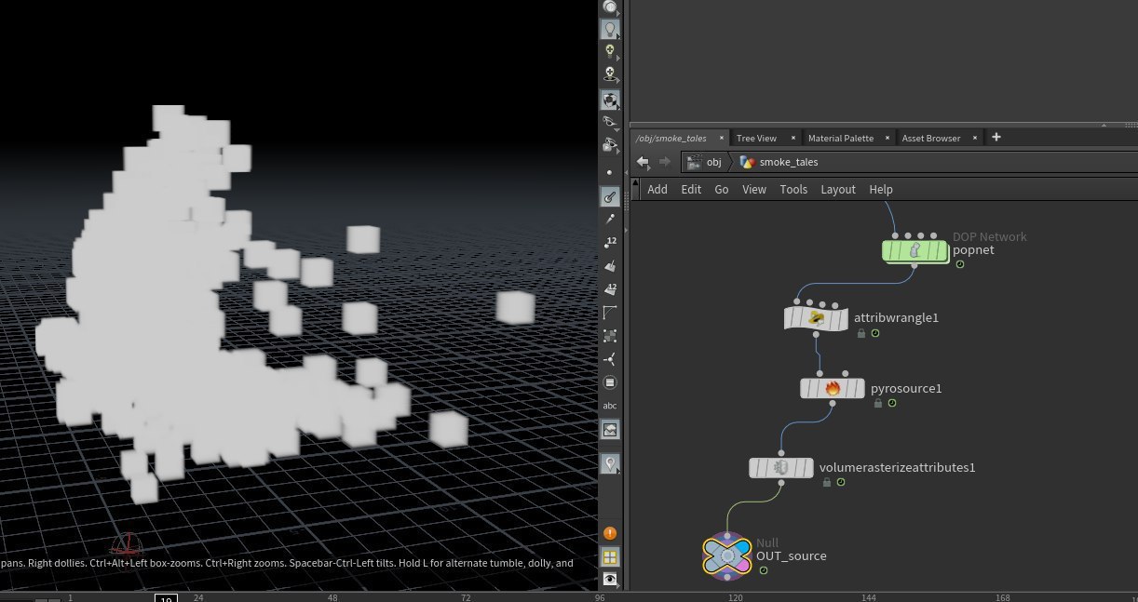This screenshot has width=1138, height=602.
Task: Switch to the Material Palette tab
Action: (x=840, y=138)
